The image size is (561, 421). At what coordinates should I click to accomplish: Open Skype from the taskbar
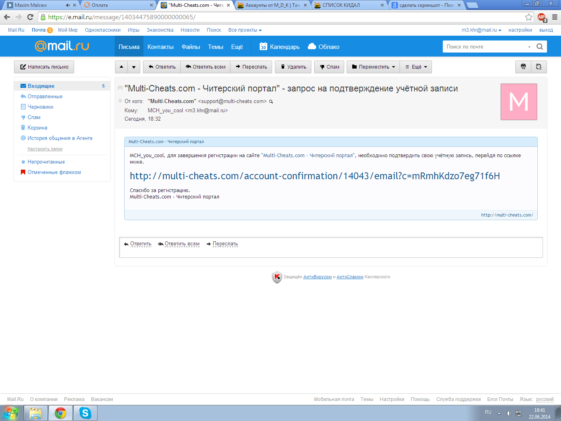click(x=85, y=413)
